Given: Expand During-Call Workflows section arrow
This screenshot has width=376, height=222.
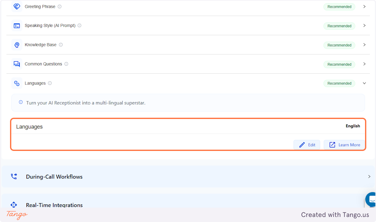Looking at the screenshot, I should click(369, 177).
